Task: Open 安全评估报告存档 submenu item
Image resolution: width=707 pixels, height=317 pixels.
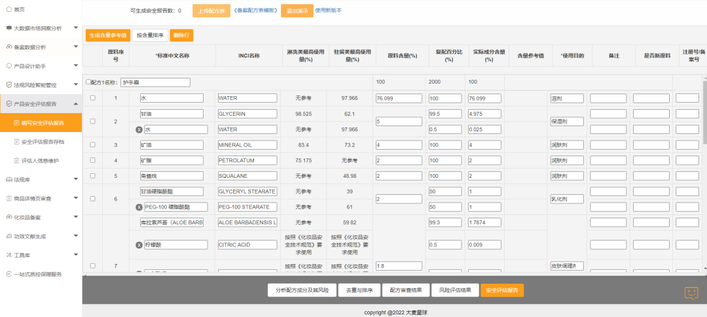Action: coord(41,141)
